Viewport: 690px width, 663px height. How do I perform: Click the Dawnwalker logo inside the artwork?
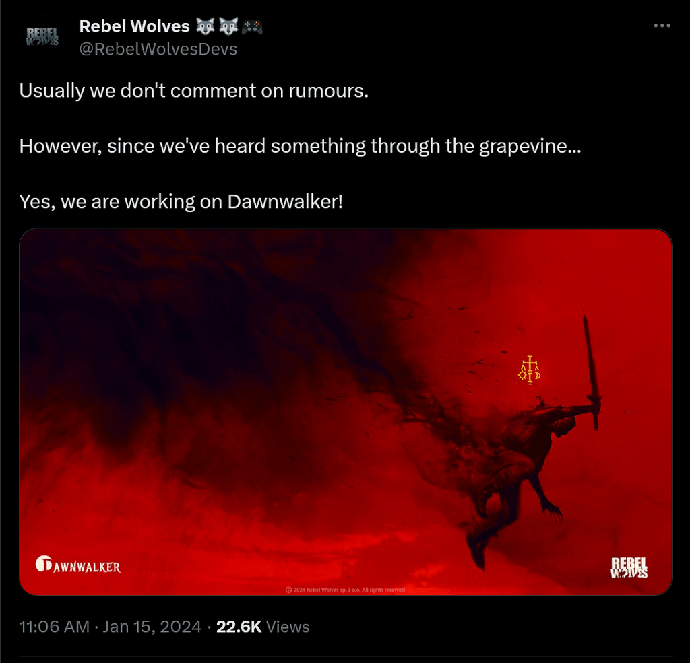78,565
